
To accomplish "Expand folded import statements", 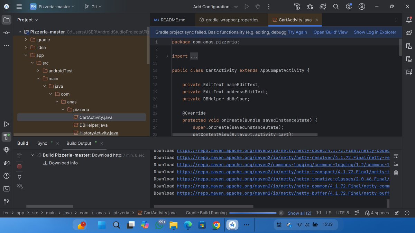I will tap(167, 56).
